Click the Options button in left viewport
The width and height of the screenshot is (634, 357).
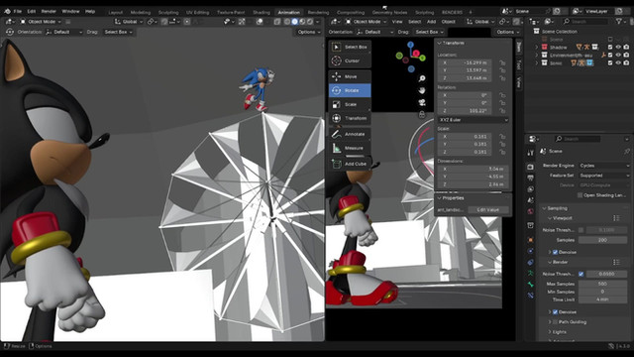pyautogui.click(x=308, y=32)
